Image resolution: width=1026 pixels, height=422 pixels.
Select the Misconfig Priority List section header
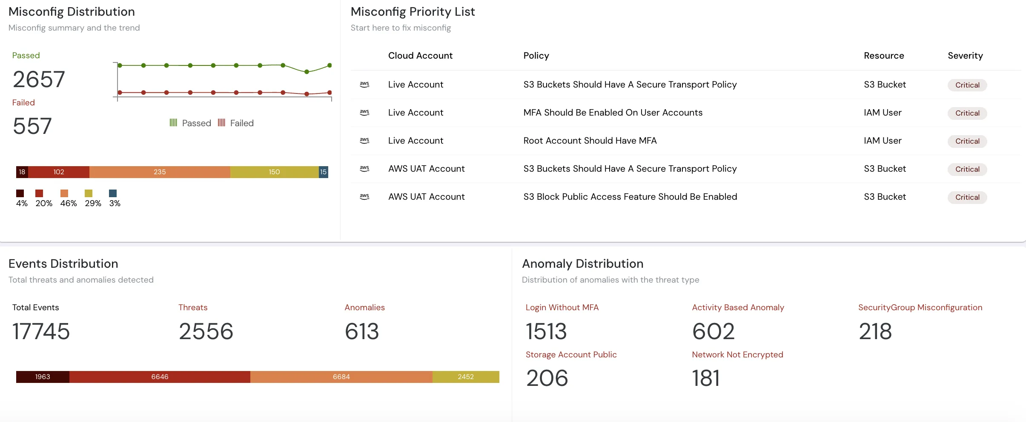click(413, 11)
